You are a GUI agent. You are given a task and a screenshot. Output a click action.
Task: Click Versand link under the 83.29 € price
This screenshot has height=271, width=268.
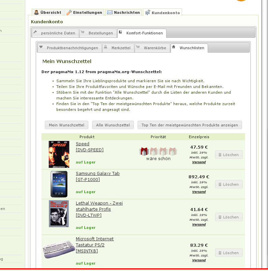(x=199, y=260)
